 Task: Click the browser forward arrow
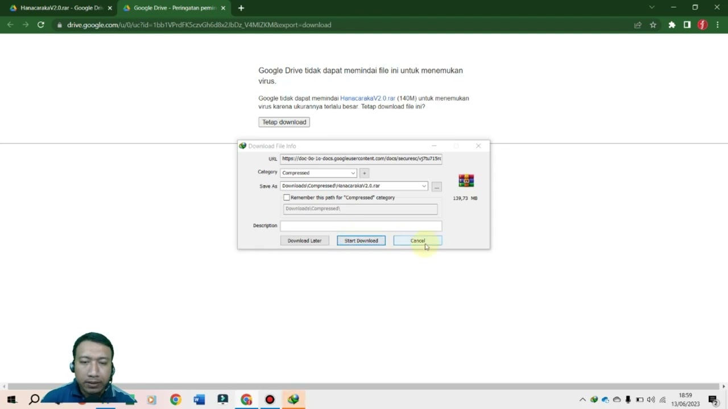26,25
